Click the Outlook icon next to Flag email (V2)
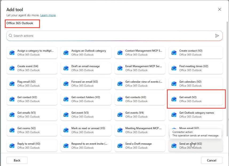Viewport: 229px width, 166px height. tap(12, 84)
